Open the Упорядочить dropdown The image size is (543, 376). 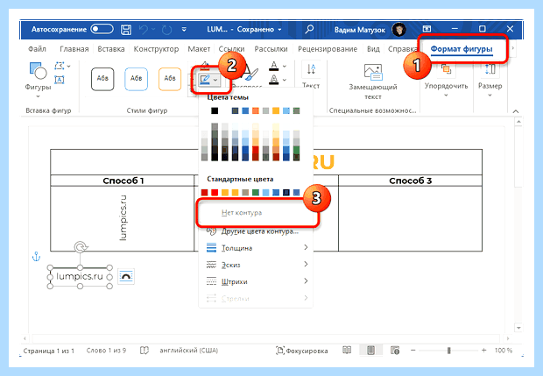coord(446,81)
